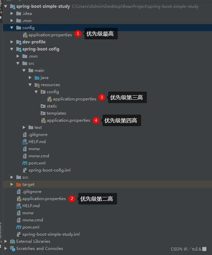Click root-level application.properties file icon
This screenshot has width=212, height=255.
[19, 199]
